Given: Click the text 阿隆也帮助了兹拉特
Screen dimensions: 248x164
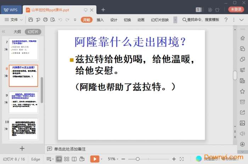Looking at the screenshot, I should 121,87.
